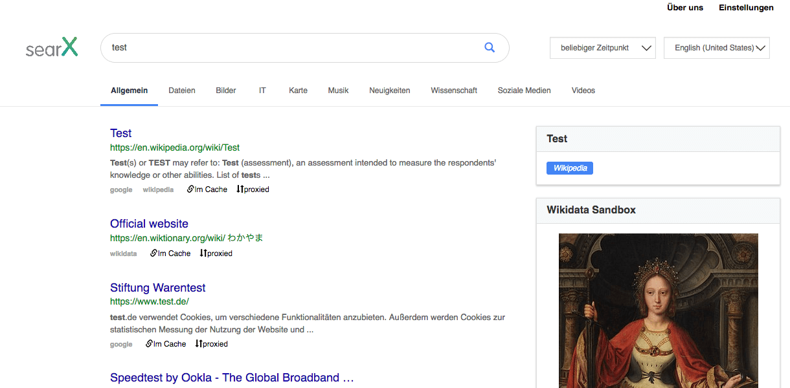
Task: Switch to the Bilder tab
Action: [x=225, y=91]
